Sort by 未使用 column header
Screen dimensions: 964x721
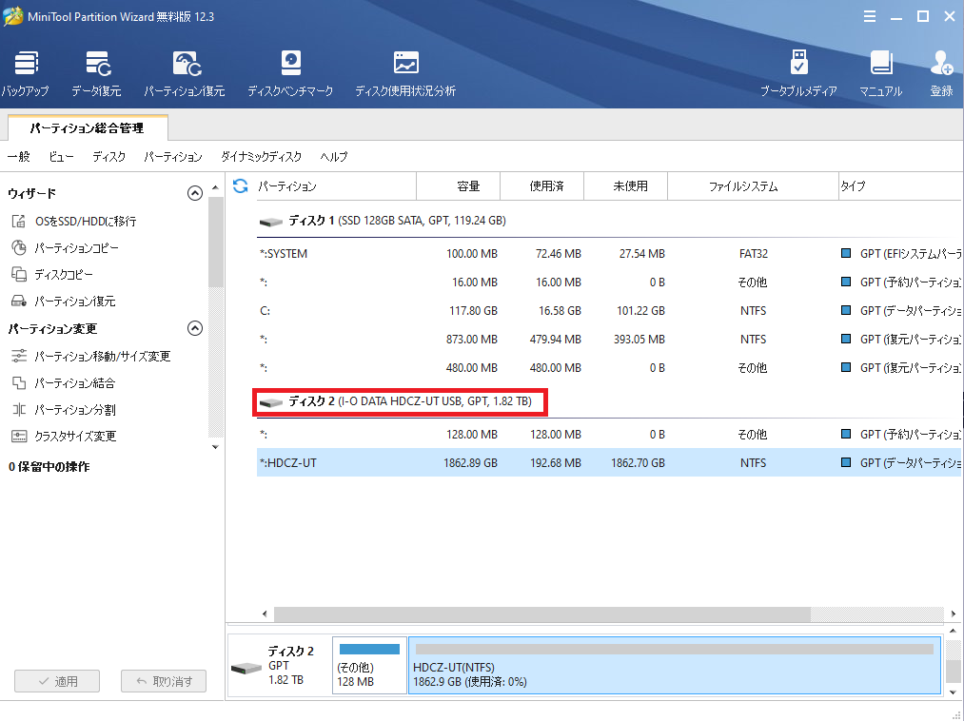click(626, 186)
